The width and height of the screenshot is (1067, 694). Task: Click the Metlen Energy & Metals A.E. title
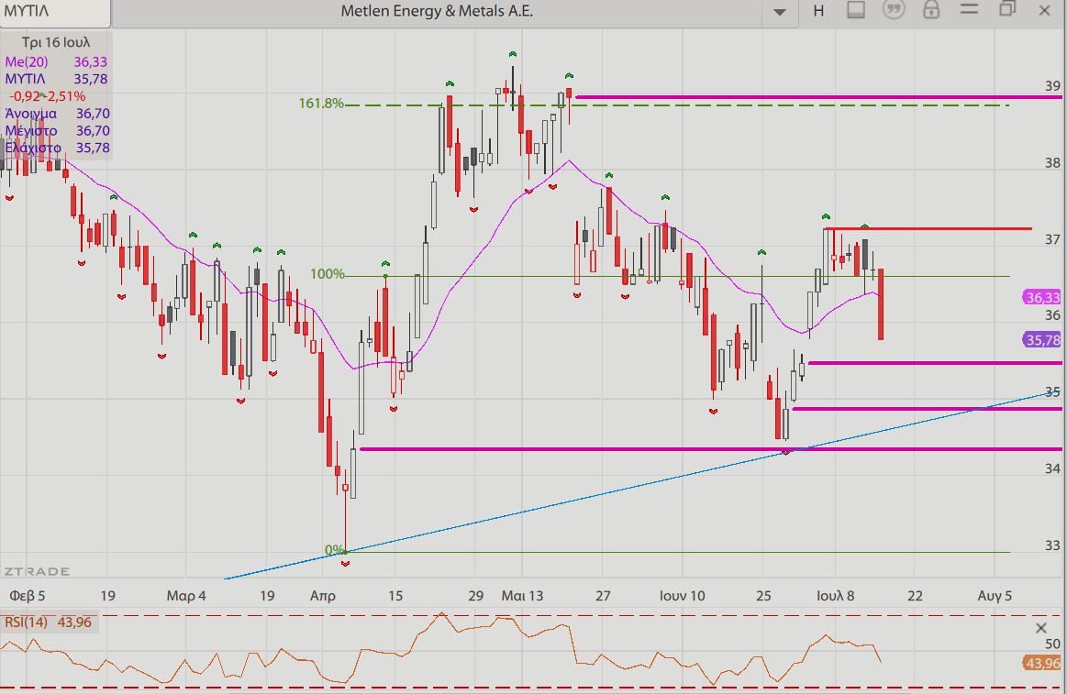pyautogui.click(x=437, y=11)
